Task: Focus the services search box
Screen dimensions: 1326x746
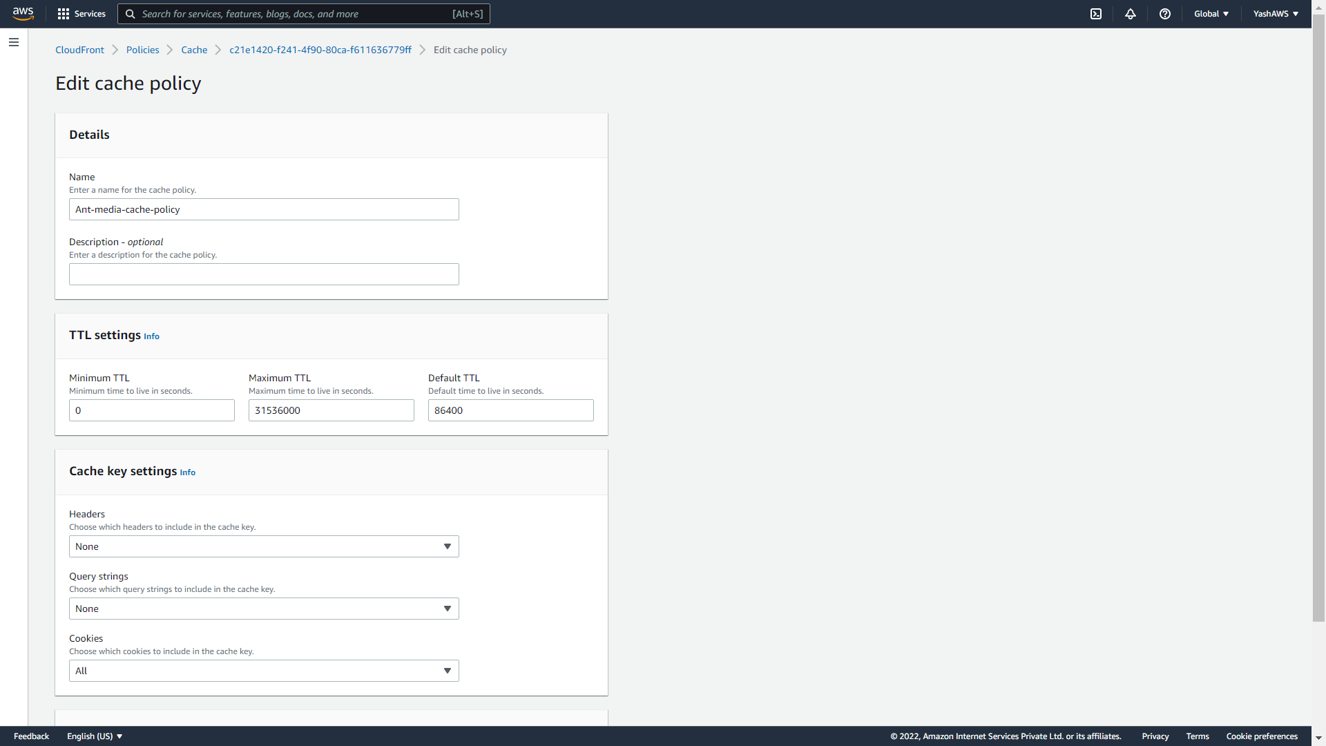Action: [304, 14]
